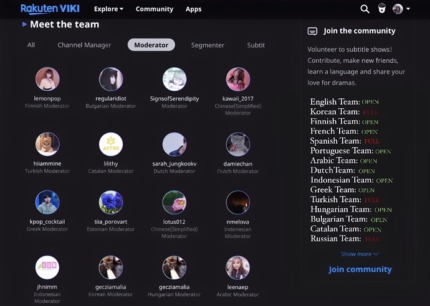Click the lotus012 username
Screen dimensions: 430x306
(x=174, y=221)
